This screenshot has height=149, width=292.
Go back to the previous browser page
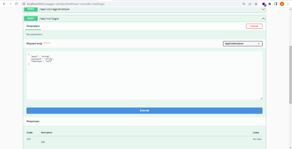[x=4, y=4]
